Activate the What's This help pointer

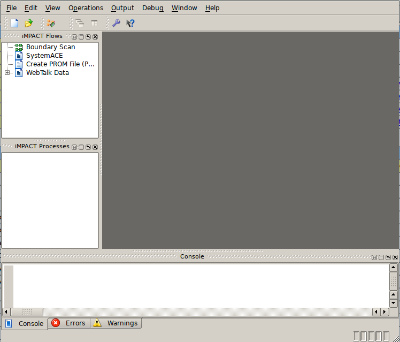130,23
